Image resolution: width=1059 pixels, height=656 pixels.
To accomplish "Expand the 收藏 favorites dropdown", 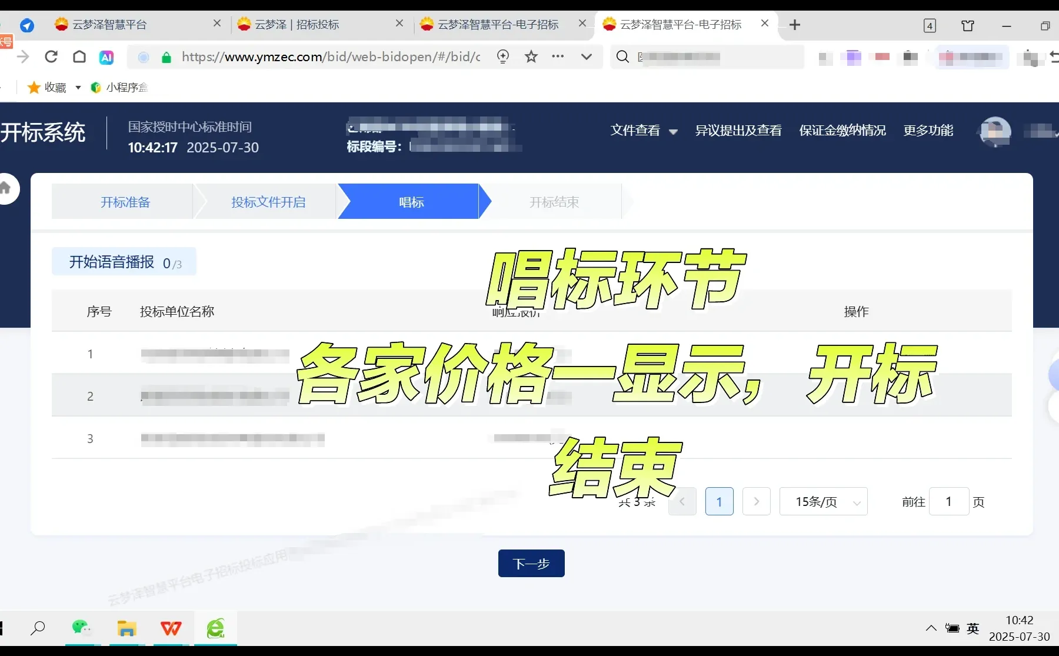I will coord(78,87).
